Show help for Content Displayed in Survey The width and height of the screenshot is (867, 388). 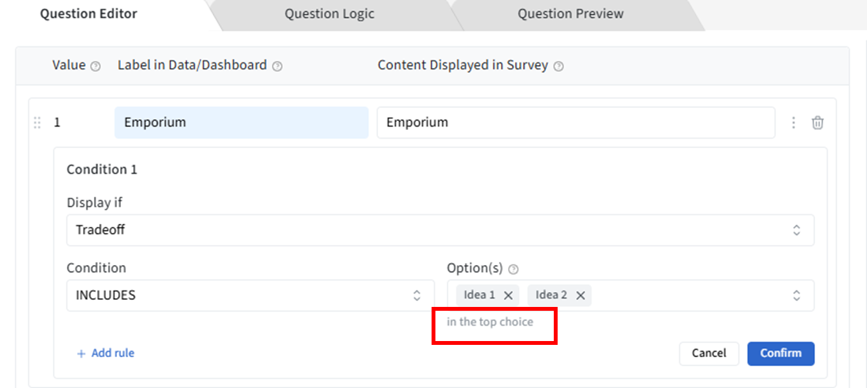tap(558, 66)
